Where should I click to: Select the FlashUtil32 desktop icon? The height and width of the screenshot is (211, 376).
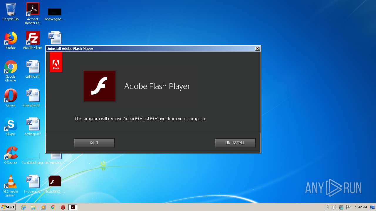[55, 184]
